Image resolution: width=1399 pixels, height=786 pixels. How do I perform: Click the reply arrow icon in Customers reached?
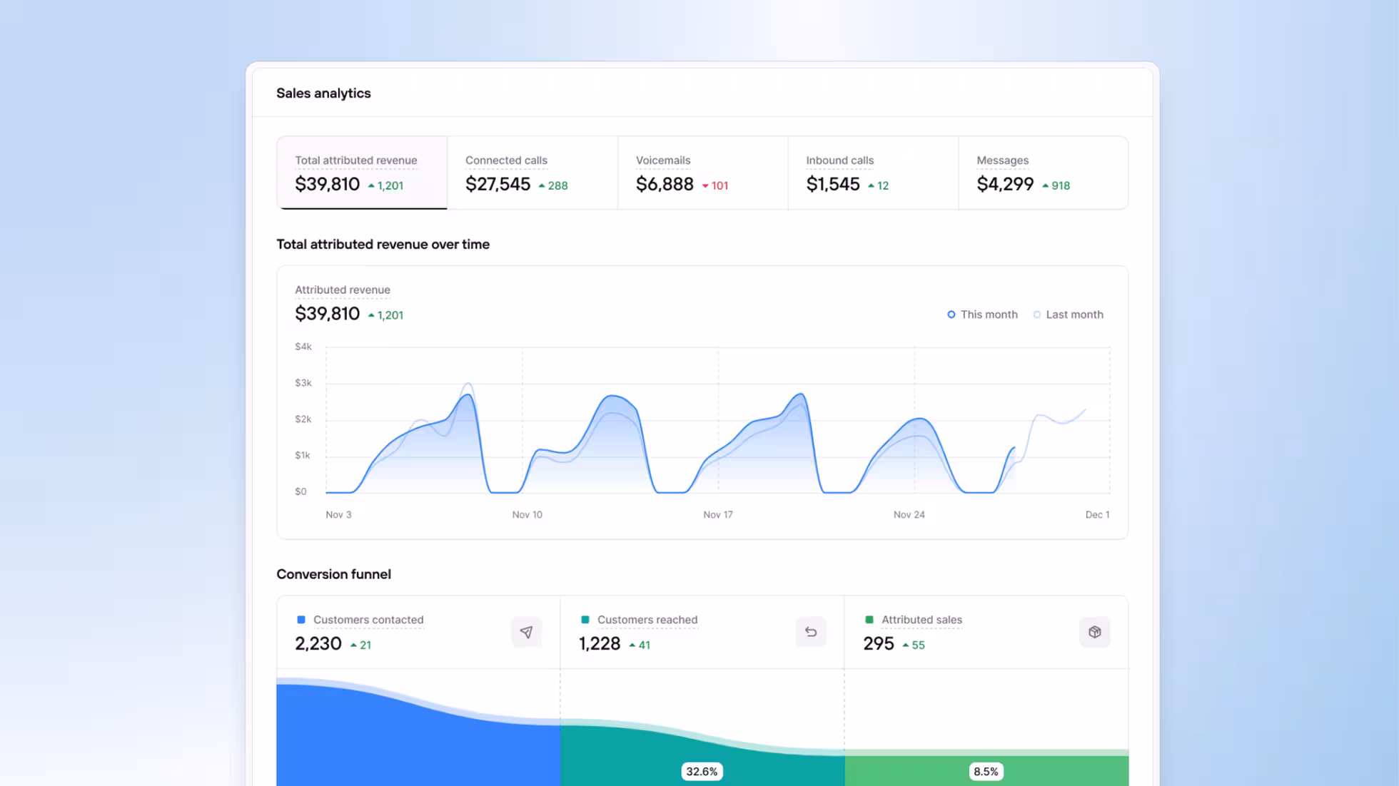(810, 632)
